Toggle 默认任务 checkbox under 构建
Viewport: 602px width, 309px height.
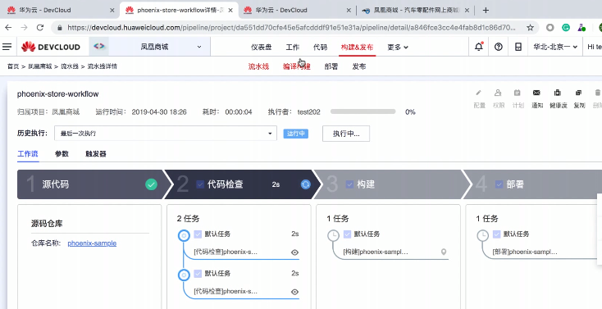pyautogui.click(x=347, y=234)
